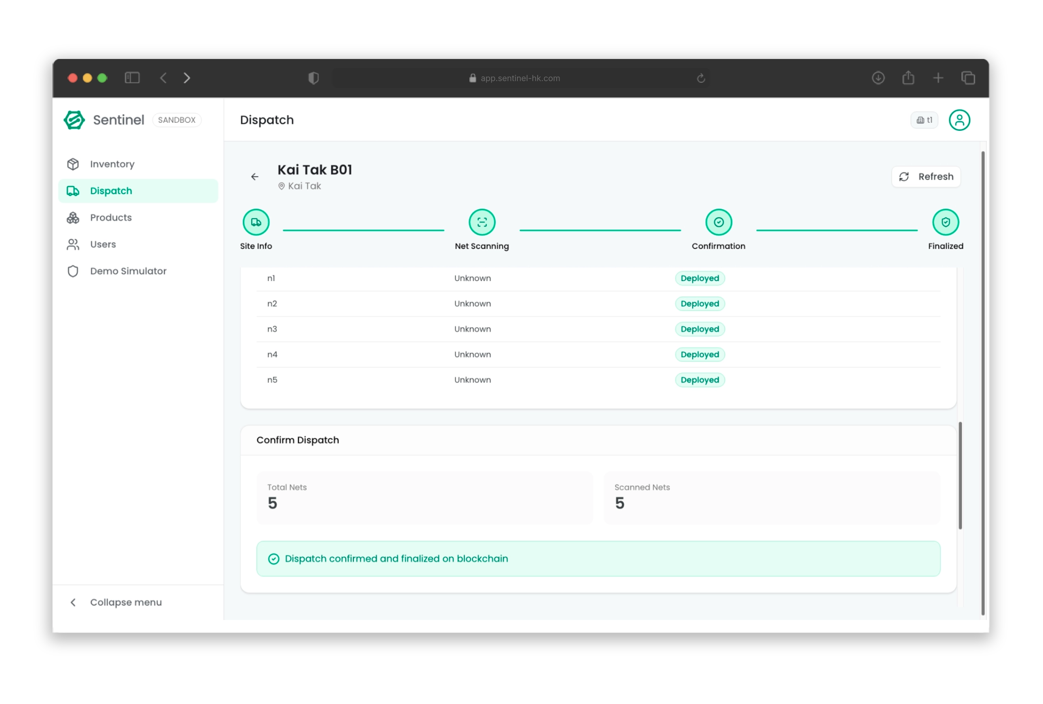
Task: Click Deployed status badge for n3
Action: [699, 329]
